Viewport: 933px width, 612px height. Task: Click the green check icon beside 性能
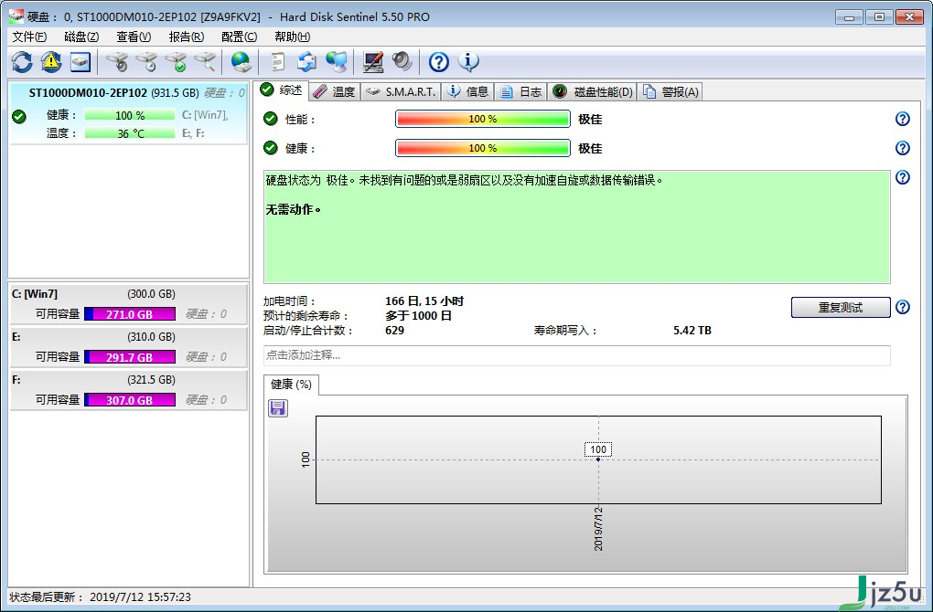[x=271, y=119]
